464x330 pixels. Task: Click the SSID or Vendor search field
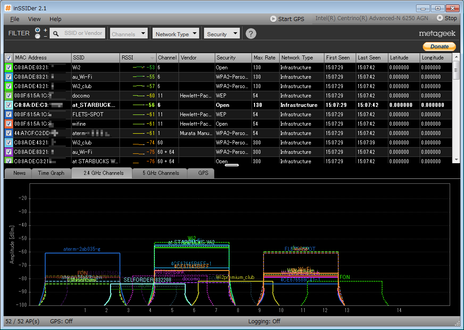pyautogui.click(x=82, y=33)
